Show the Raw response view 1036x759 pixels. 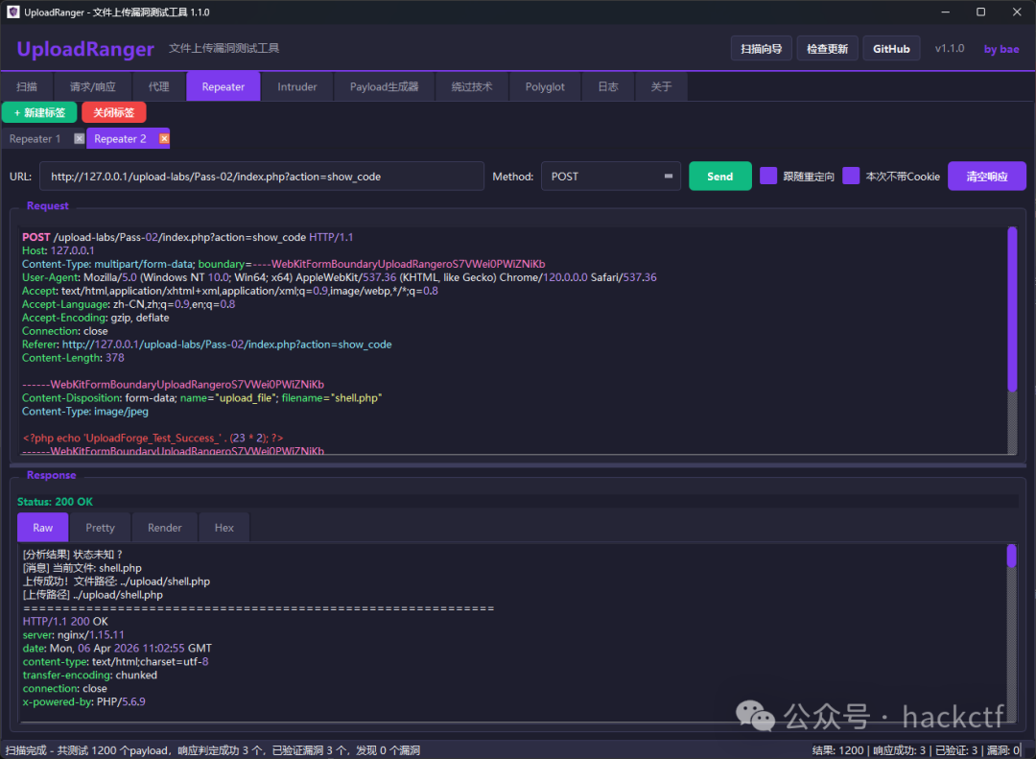(x=43, y=528)
